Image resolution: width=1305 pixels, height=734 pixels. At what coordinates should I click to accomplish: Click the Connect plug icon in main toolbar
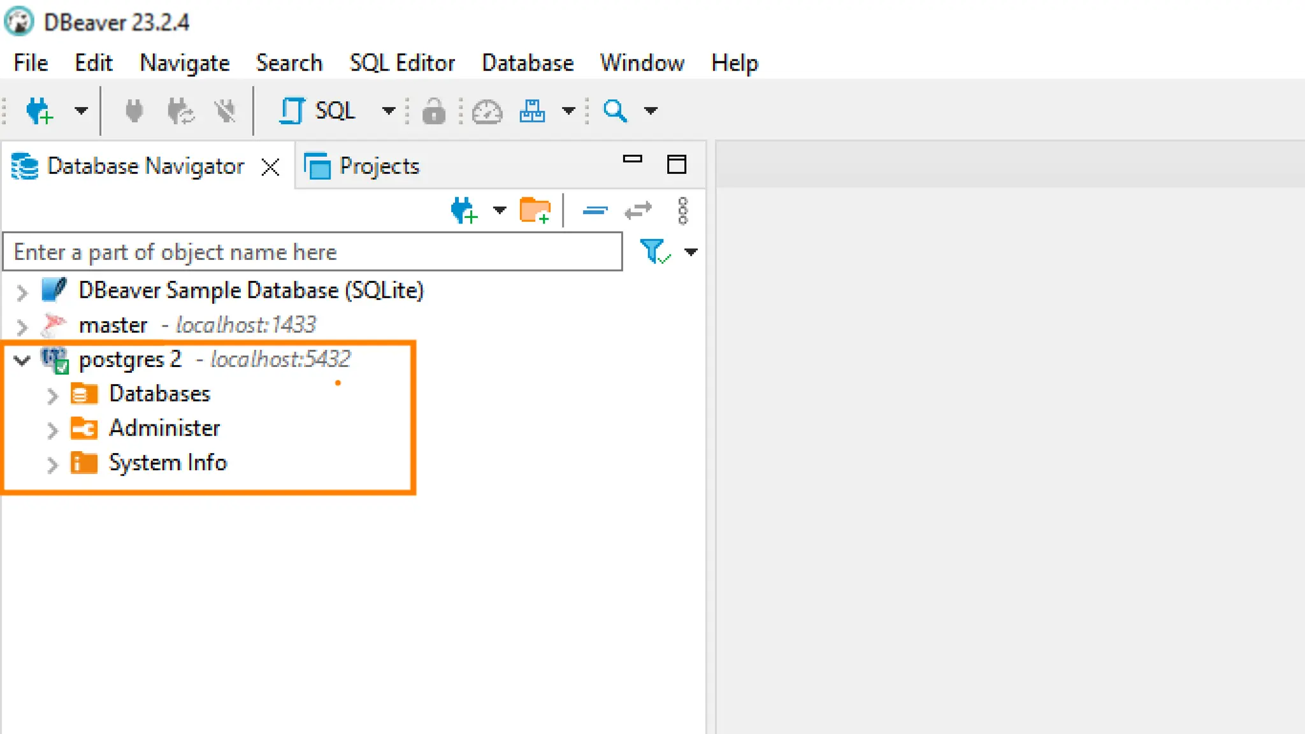[134, 111]
